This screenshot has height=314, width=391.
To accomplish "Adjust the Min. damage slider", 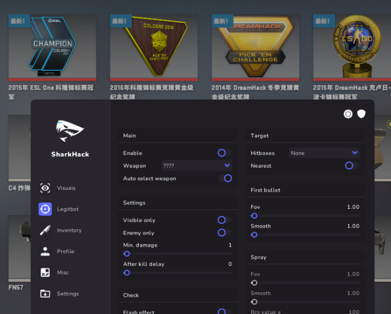I will (177, 254).
